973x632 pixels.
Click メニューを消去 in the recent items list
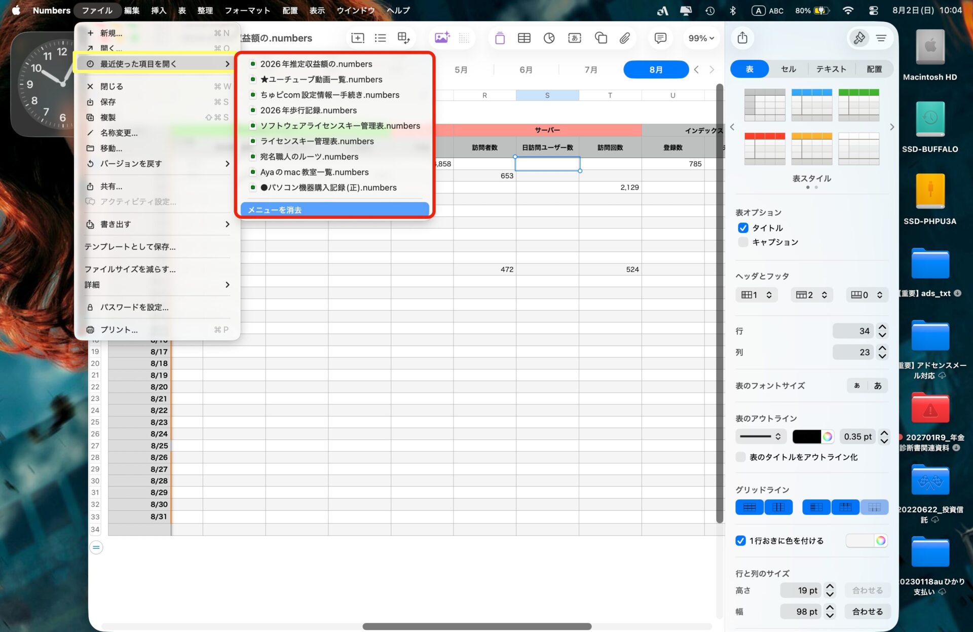pos(335,209)
